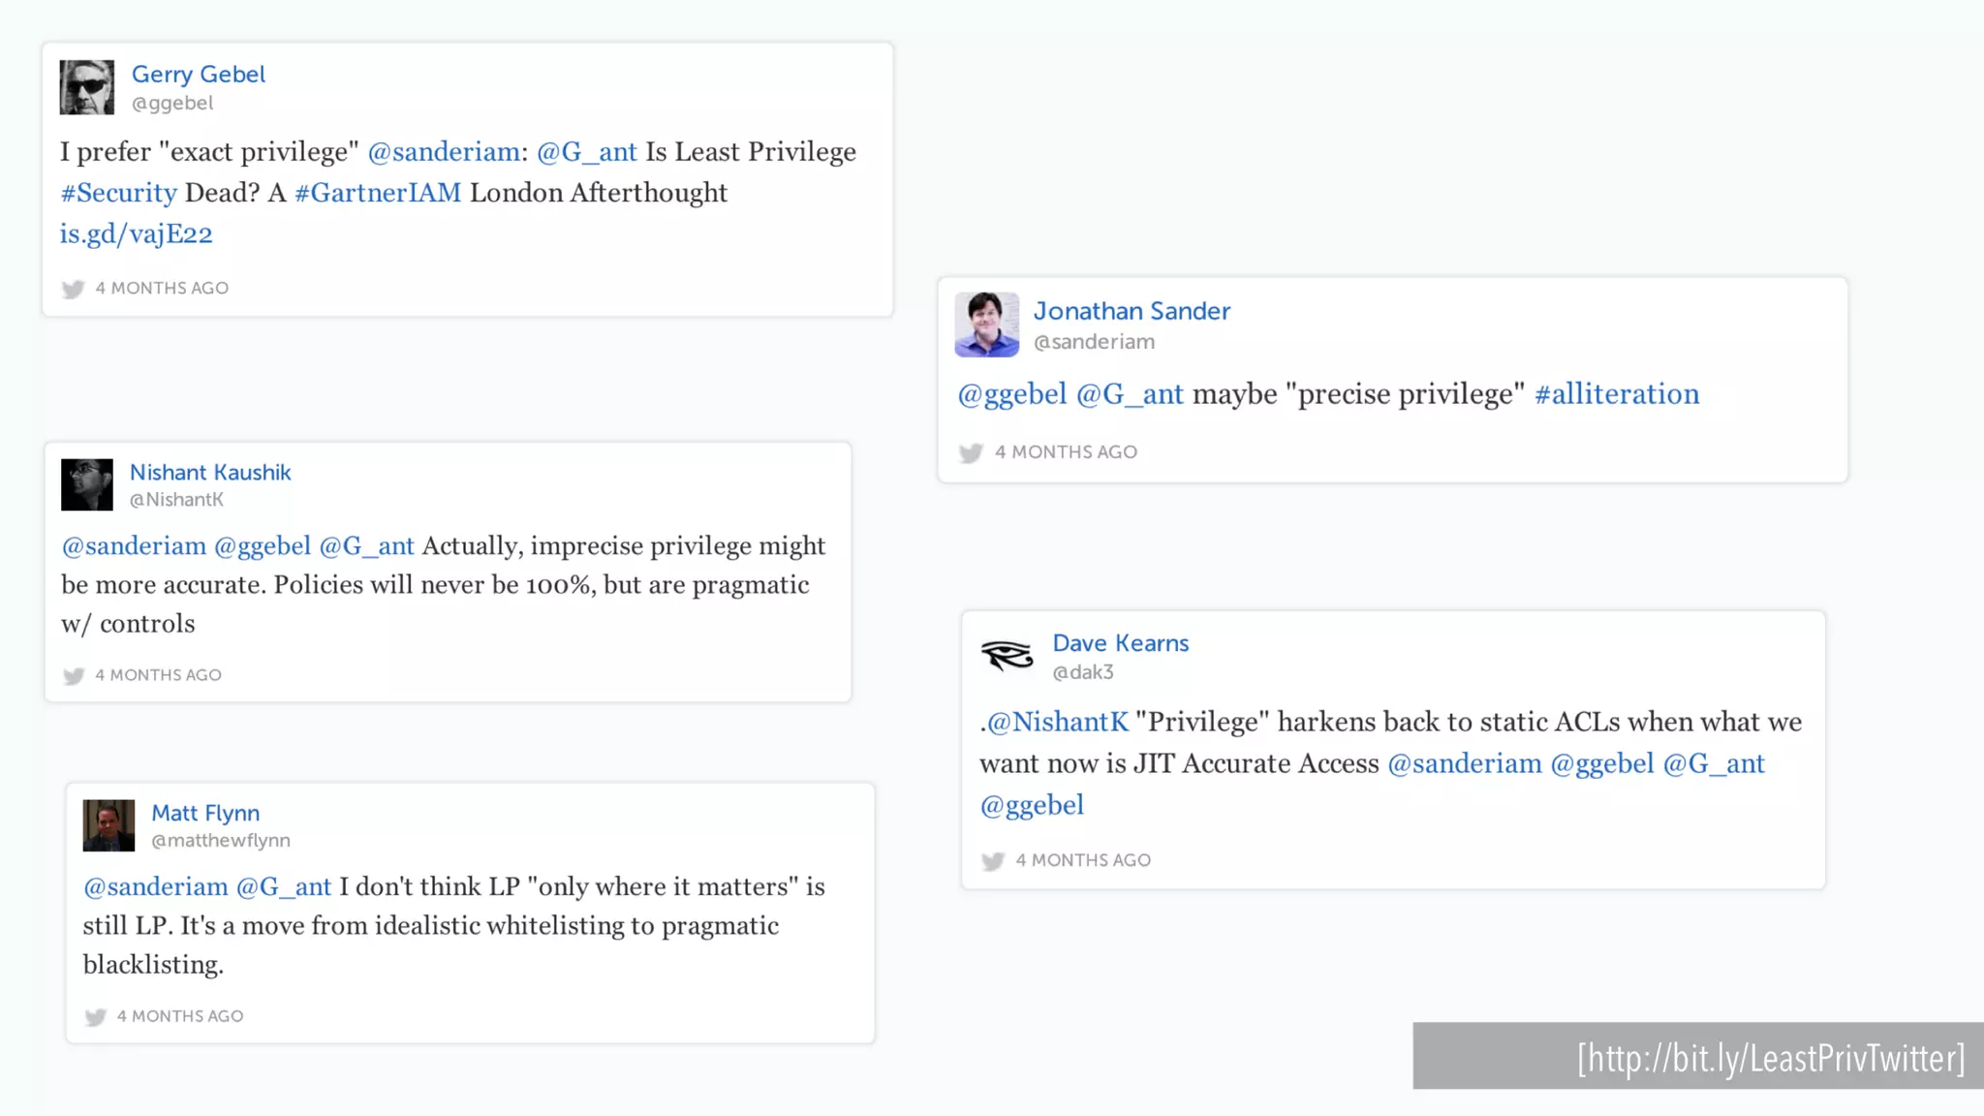Click @sanderiam mention in Matt Flynn's tweet
1984x1116 pixels.
pyautogui.click(x=156, y=887)
